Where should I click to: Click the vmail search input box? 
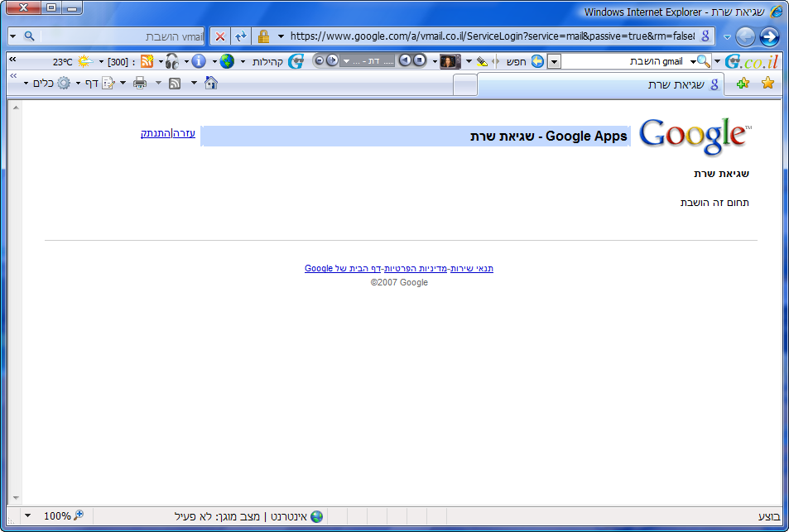coord(123,36)
